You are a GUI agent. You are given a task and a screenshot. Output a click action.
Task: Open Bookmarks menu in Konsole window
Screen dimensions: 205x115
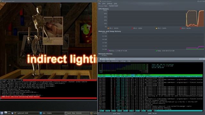click(115, 61)
